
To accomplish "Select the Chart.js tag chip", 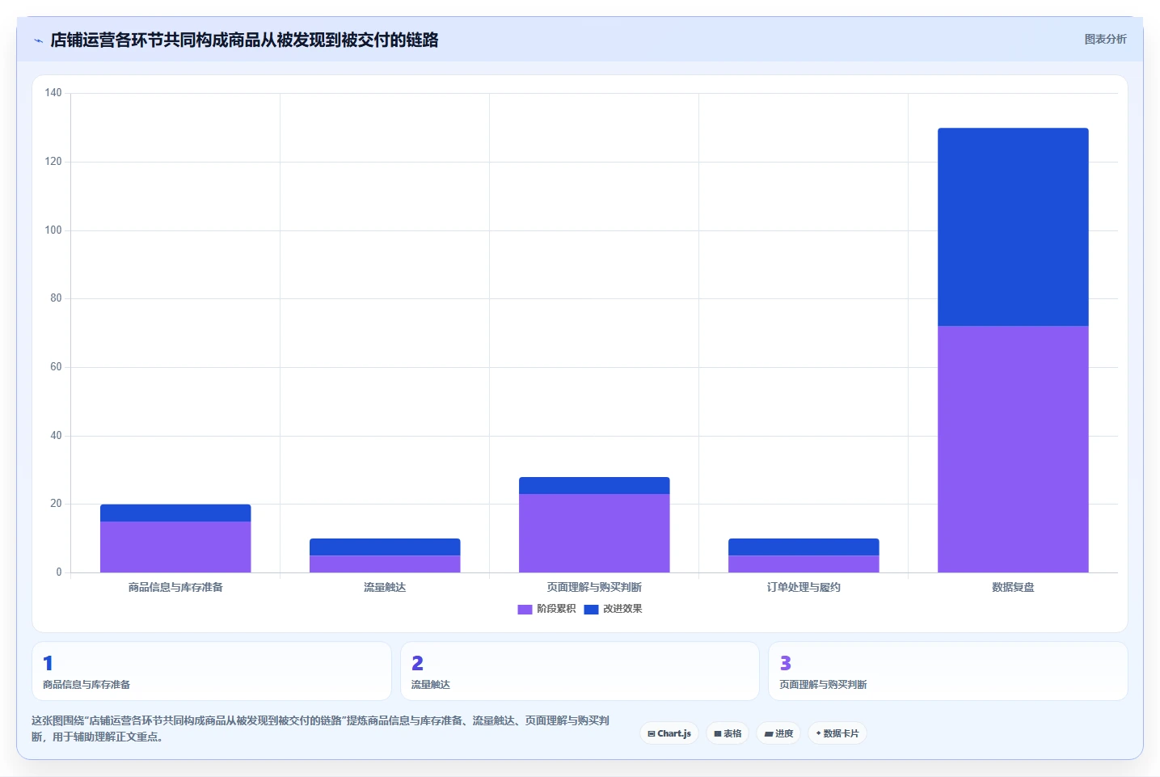I will [669, 733].
